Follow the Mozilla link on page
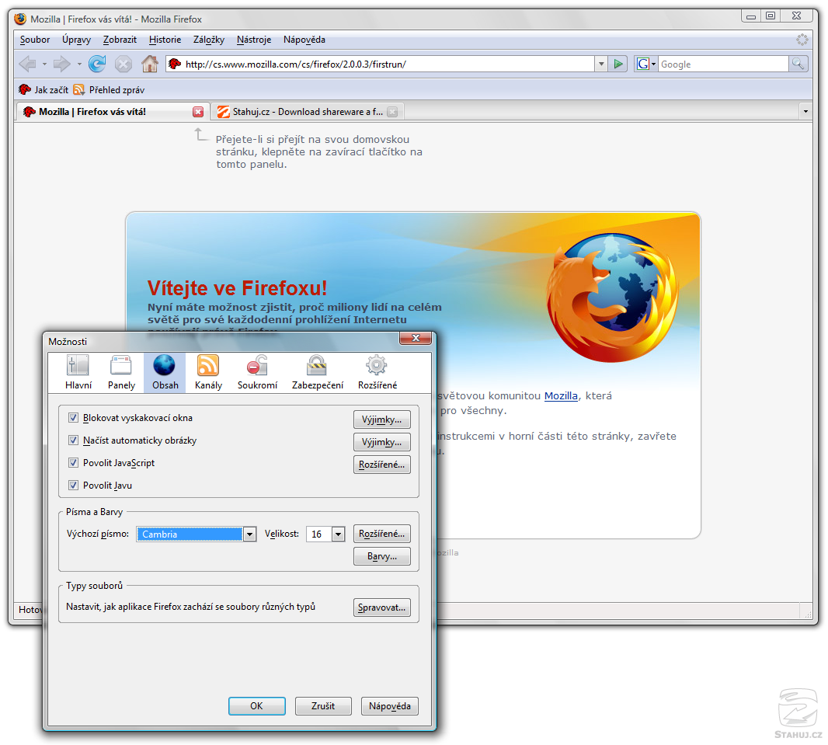The width and height of the screenshot is (828, 745). coord(561,396)
